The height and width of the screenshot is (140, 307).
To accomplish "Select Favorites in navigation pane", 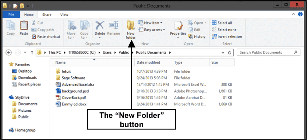I will coord(20,64).
